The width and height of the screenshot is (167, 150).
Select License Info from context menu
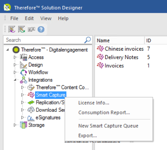pyautogui.click(x=94, y=103)
